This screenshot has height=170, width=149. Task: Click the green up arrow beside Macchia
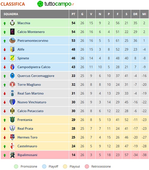(x=4, y=23)
